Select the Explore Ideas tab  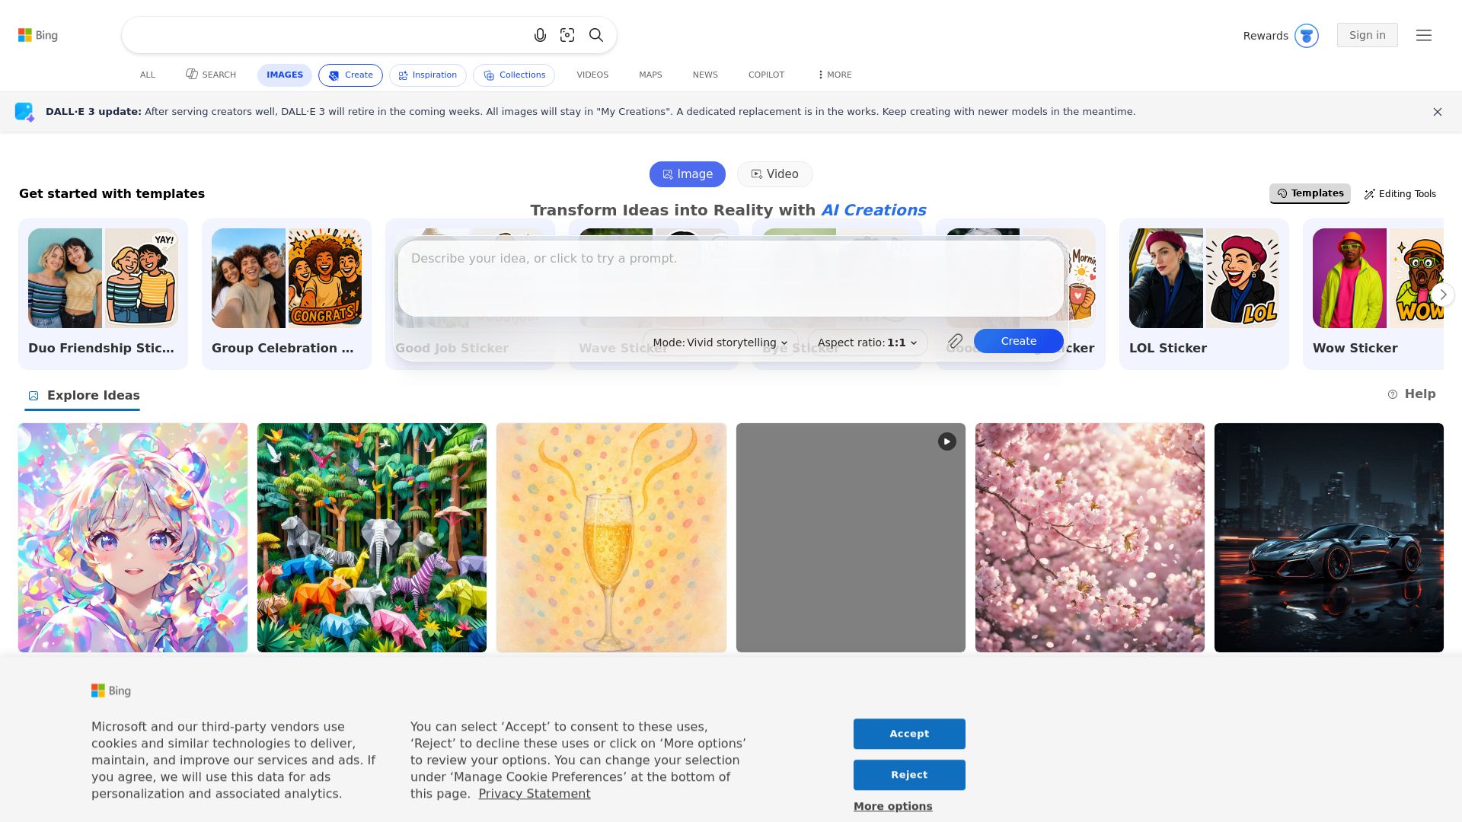coord(83,396)
